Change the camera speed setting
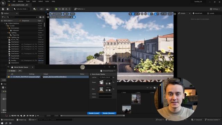Image resolution: width=222 pixels, height=125 pixels. (170, 14)
